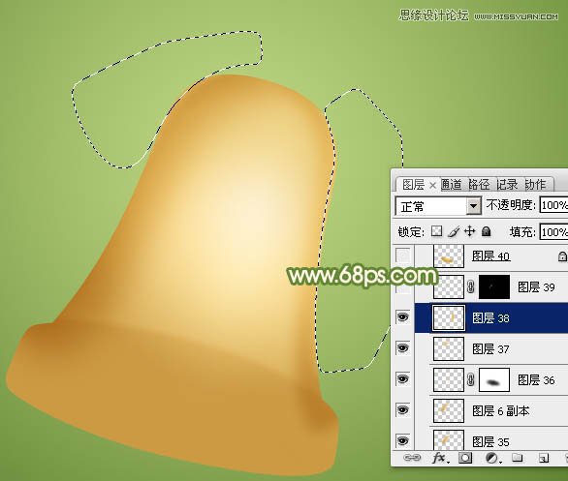568x481 pixels.
Task: Switch to the 图层 tab
Action: pos(413,185)
